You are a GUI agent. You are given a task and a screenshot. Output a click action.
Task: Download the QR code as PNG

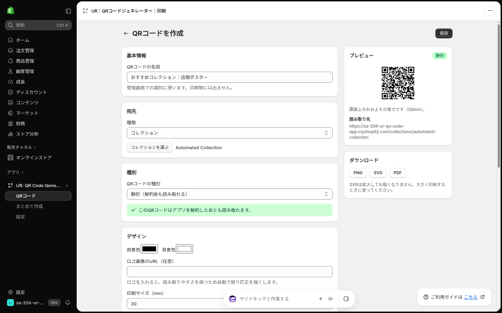pos(358,173)
